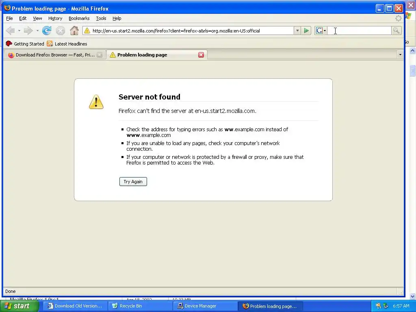Image resolution: width=416 pixels, height=312 pixels.
Task: Open Latest Headlines feed bookmark
Action: tap(67, 44)
